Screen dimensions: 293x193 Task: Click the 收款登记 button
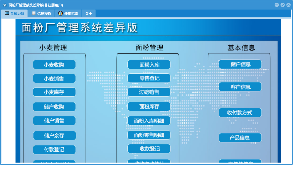click(x=149, y=149)
